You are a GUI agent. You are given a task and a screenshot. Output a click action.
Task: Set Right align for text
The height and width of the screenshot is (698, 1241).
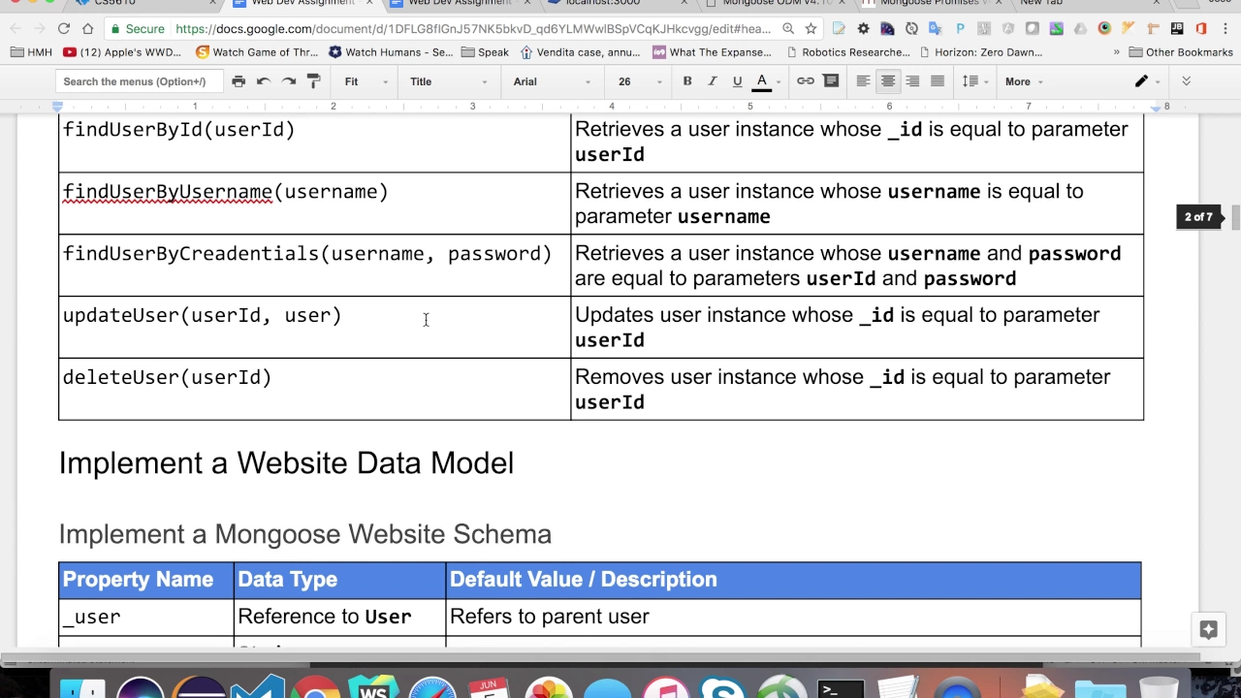click(x=912, y=81)
